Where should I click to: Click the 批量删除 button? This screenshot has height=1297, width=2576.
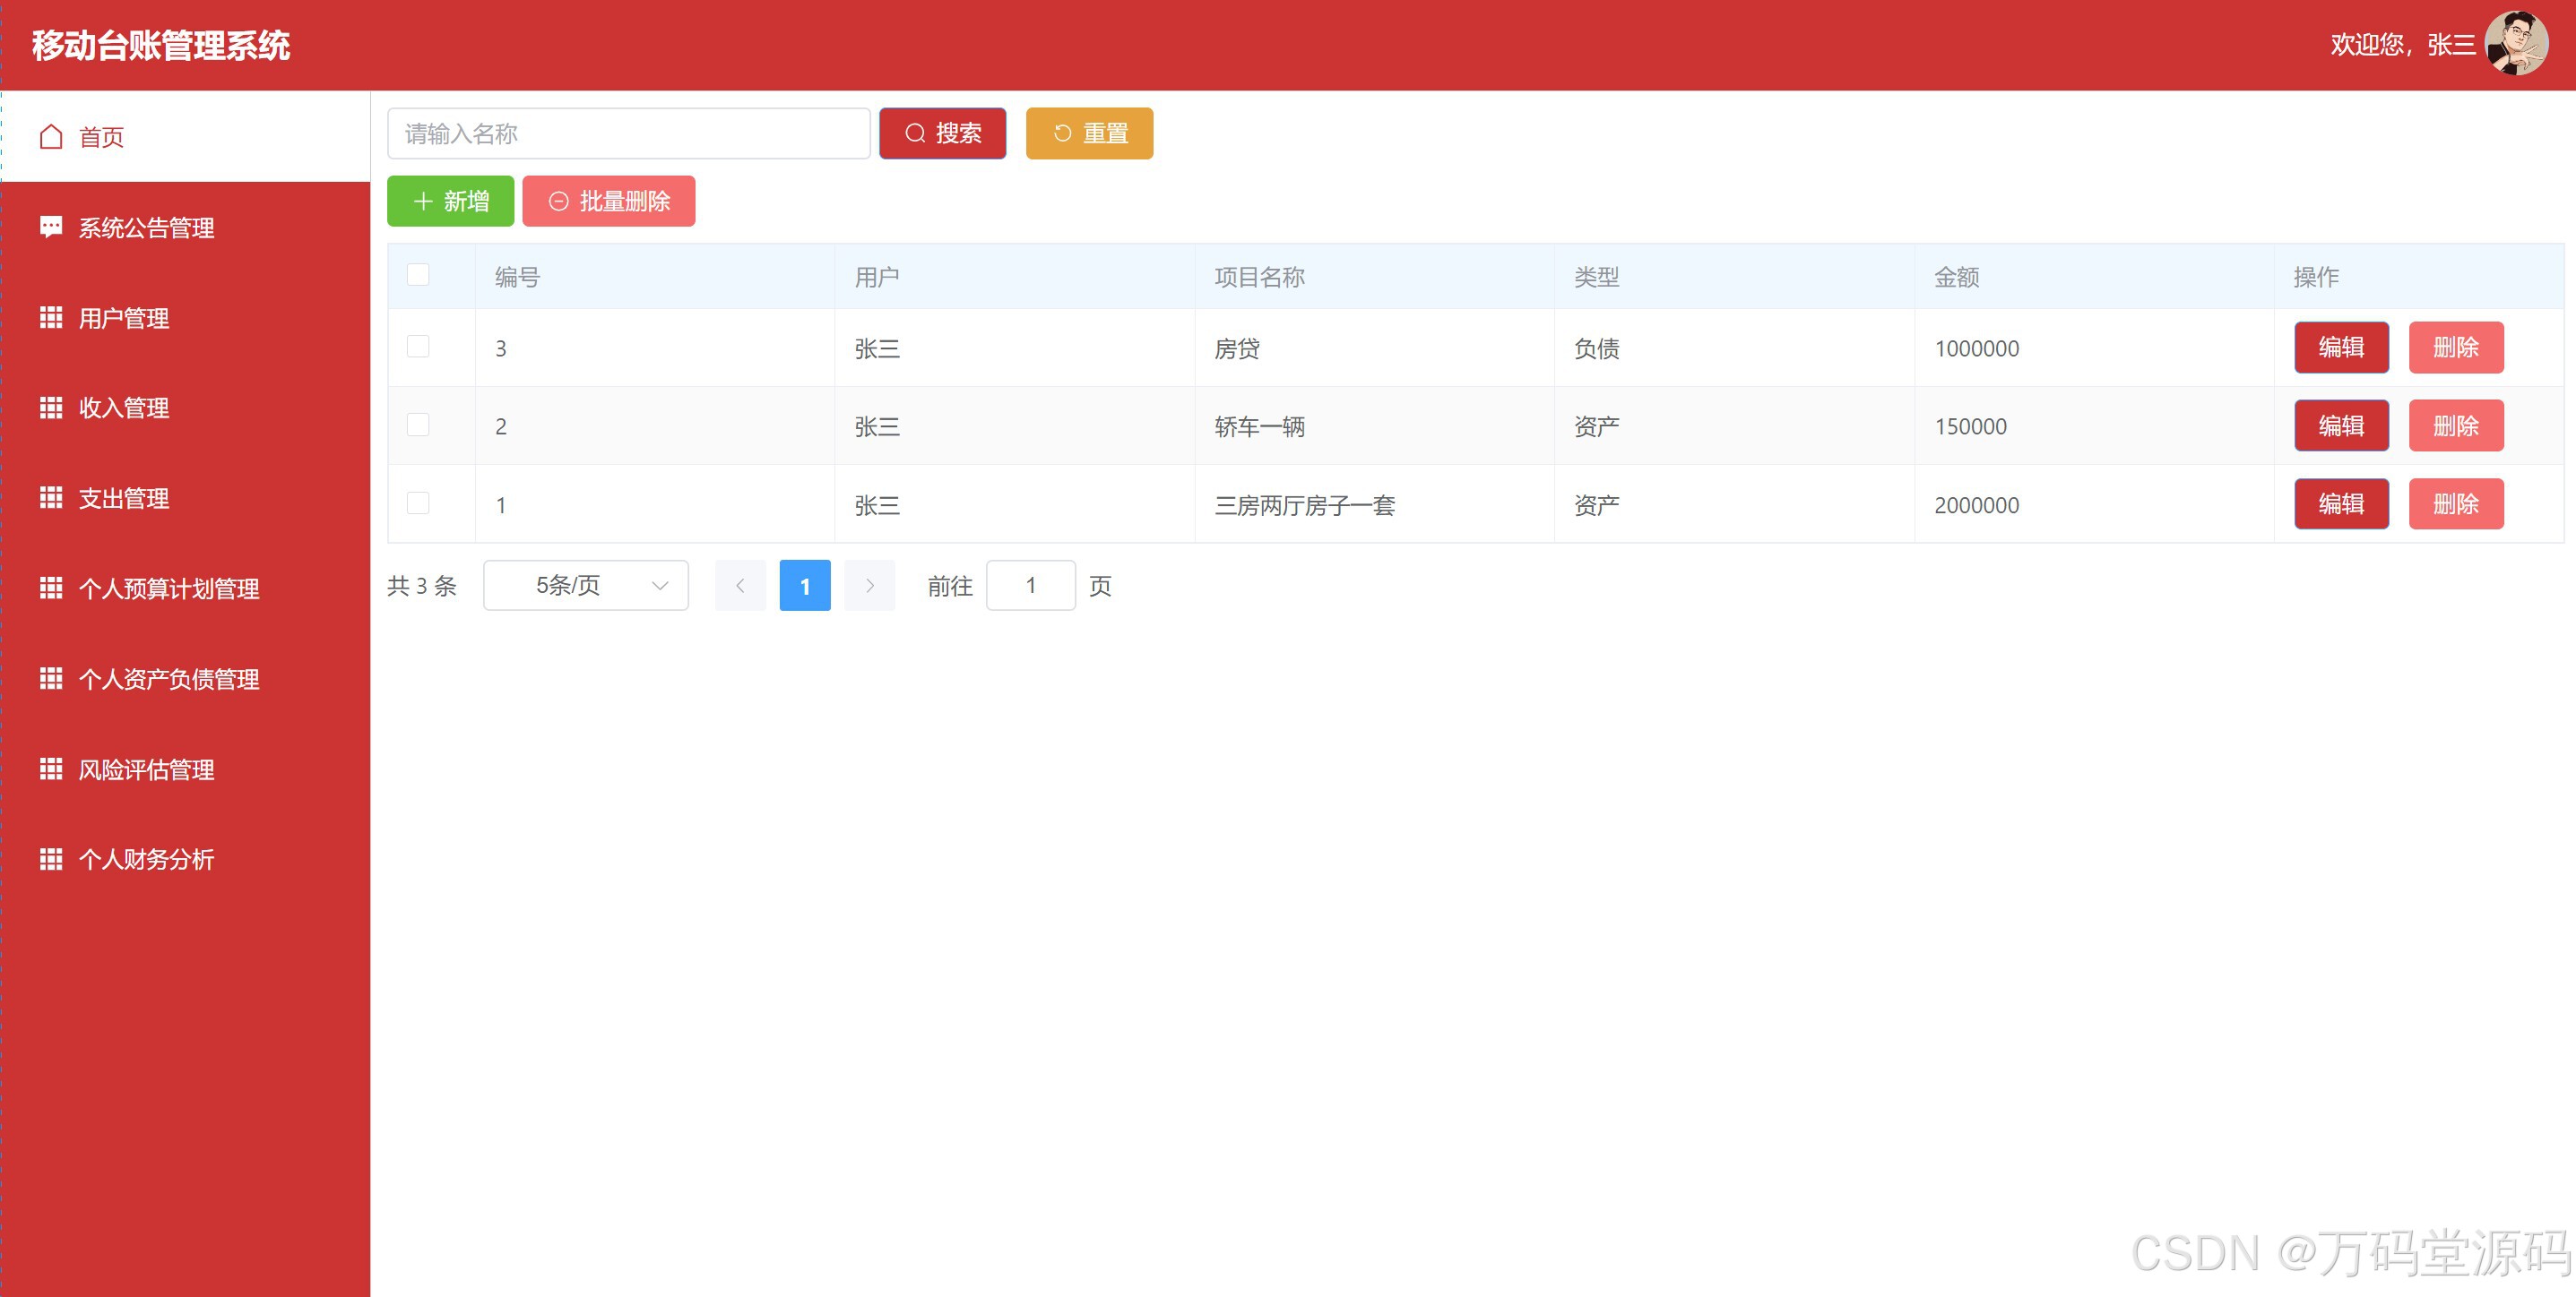pos(608,201)
